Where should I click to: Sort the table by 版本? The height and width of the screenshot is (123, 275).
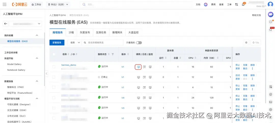coord(128,54)
